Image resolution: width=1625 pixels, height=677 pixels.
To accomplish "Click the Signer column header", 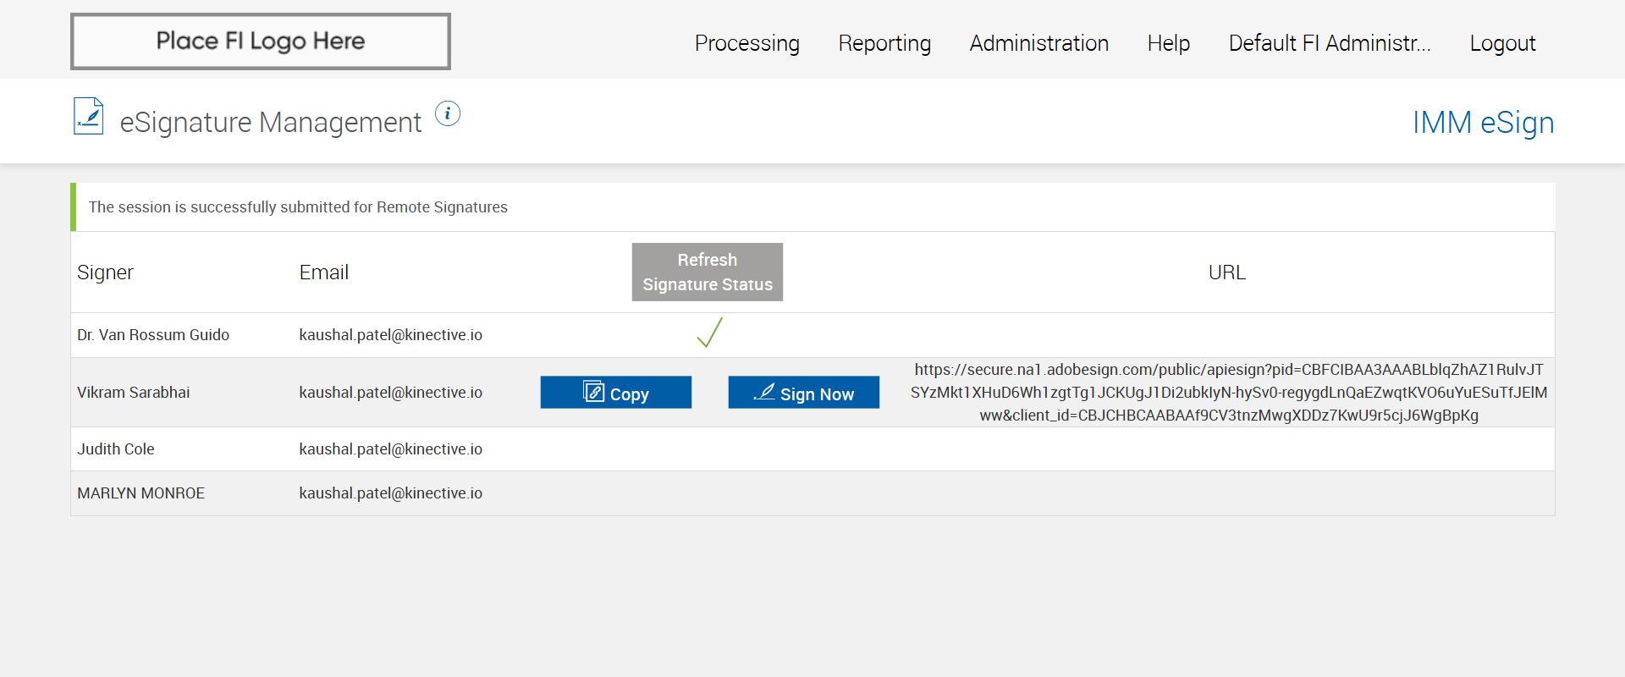I will click(105, 272).
